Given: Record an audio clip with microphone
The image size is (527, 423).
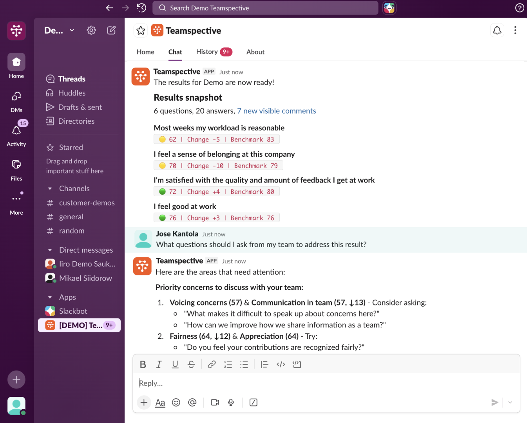Looking at the screenshot, I should [231, 402].
